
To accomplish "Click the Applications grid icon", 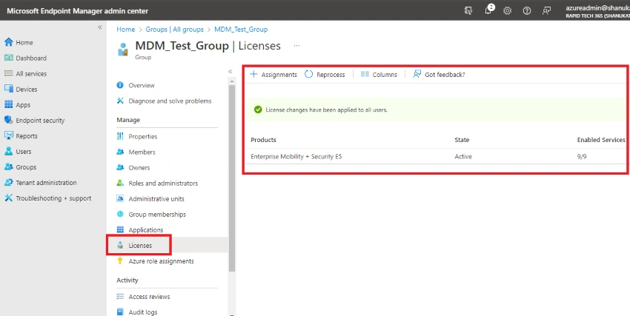I will (x=120, y=229).
